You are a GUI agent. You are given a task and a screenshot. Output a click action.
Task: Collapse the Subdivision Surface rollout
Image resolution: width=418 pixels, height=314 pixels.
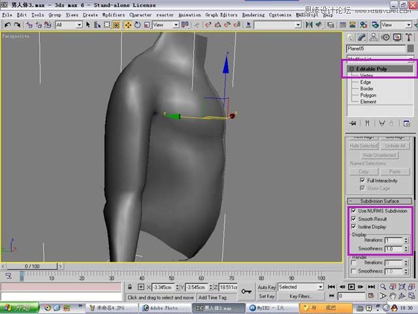(x=379, y=201)
